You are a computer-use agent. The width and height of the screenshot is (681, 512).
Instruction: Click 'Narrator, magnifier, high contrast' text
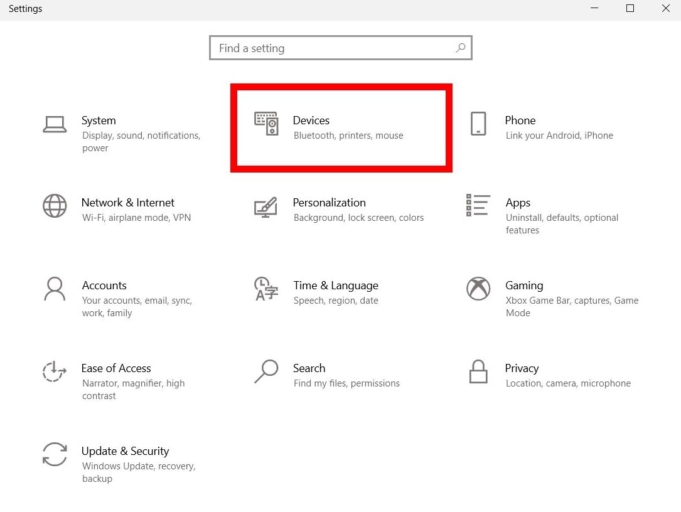133,390
